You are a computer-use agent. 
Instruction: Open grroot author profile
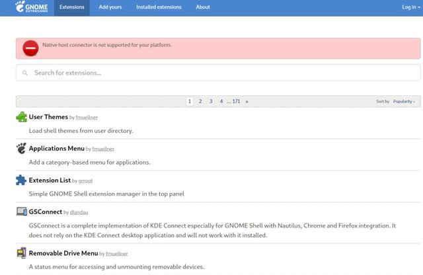(x=85, y=181)
